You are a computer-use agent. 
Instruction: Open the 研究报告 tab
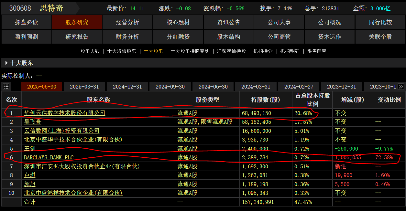tap(77, 37)
